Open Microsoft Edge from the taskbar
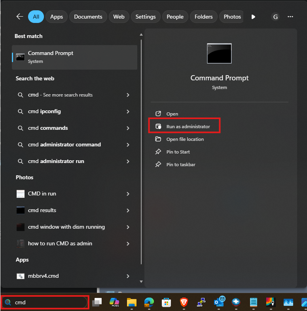The width and height of the screenshot is (307, 311). 149,302
